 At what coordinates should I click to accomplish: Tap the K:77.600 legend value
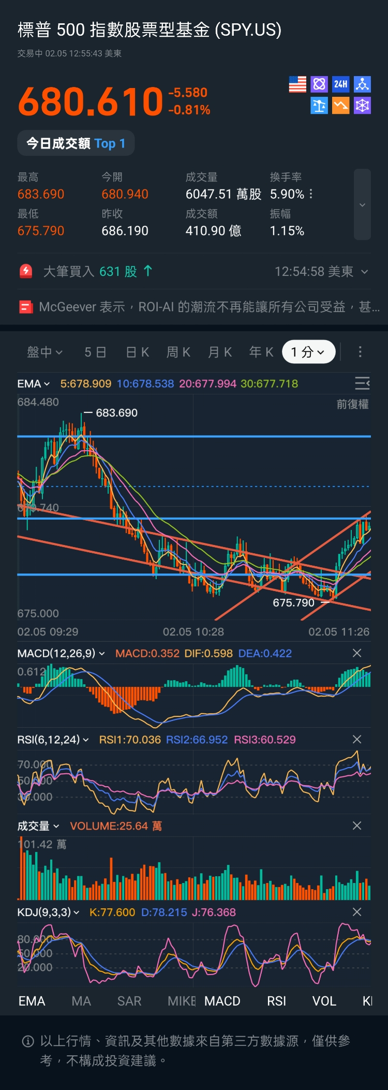click(x=112, y=912)
